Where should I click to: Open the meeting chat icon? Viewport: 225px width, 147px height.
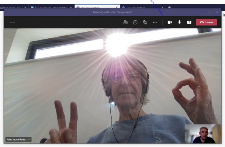pos(135,22)
